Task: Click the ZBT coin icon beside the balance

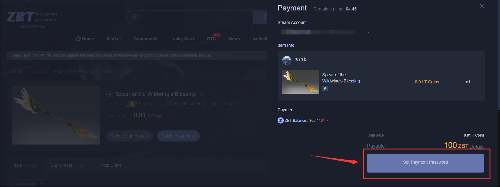Action: click(x=280, y=121)
